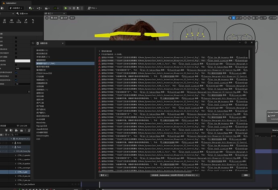Toggle surface snapping icon in viewport
This screenshot has height=190, width=278.
pyautogui.click(x=249, y=18)
